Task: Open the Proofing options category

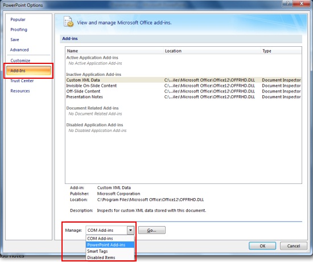Action: tap(19, 30)
